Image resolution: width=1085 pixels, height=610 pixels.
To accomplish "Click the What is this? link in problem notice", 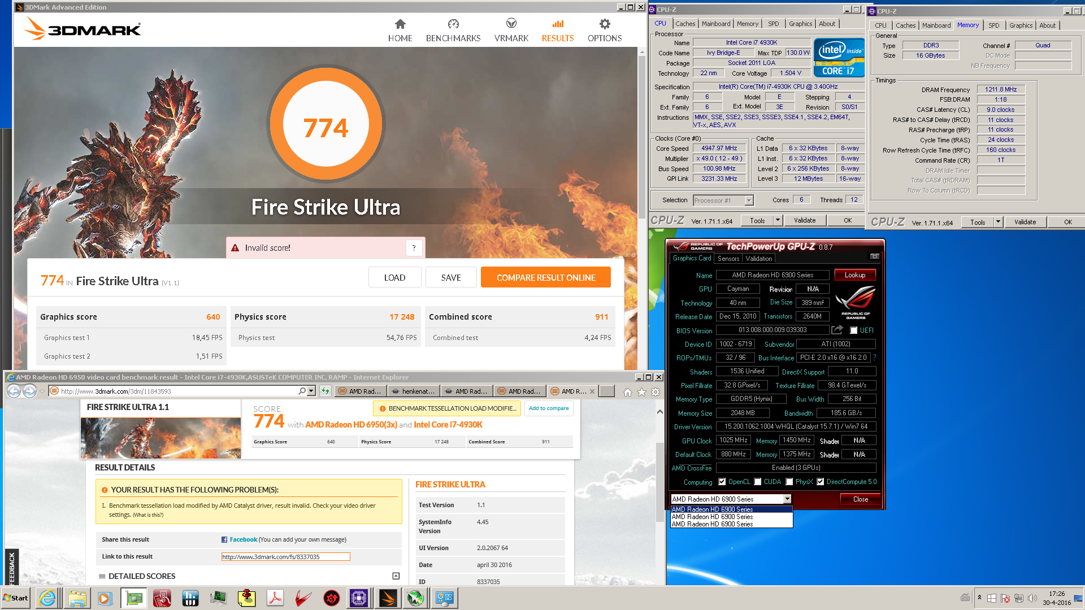I will click(148, 515).
